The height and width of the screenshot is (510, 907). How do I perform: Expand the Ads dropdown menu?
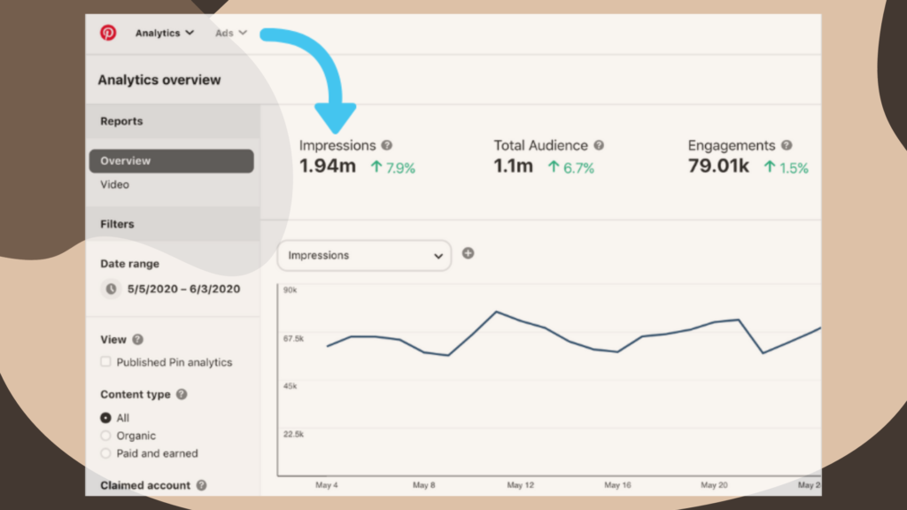(230, 33)
